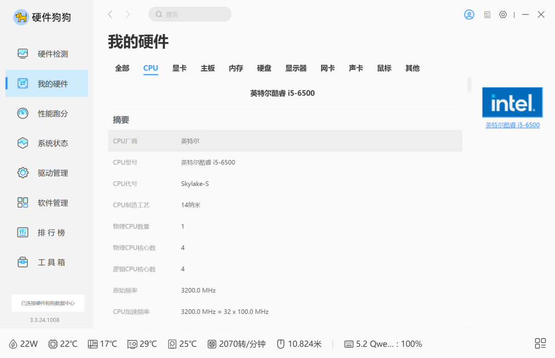The image size is (555, 358).
Task: Switch to the 显示器 tab
Action: [296, 68]
